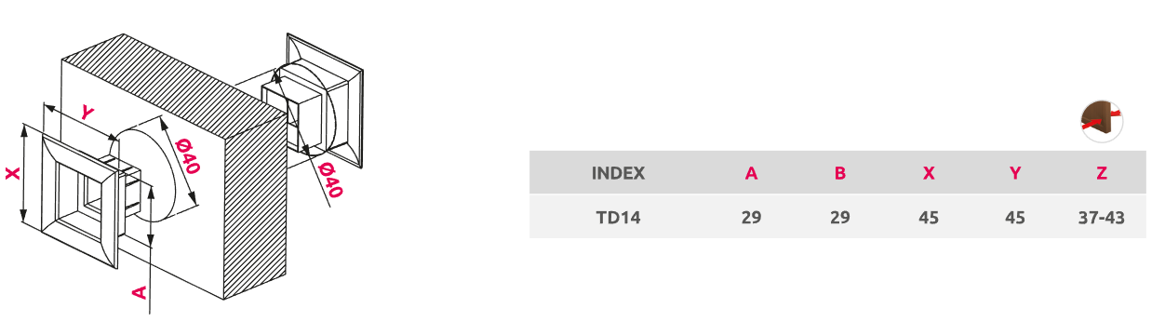Click the Ø40 label near rear rosette
The width and height of the screenshot is (1165, 335).
[329, 181]
